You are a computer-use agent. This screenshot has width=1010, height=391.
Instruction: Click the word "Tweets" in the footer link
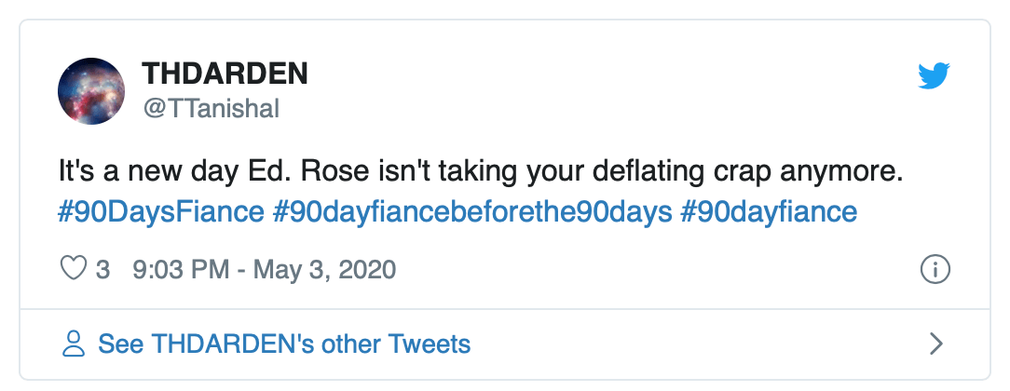(430, 344)
